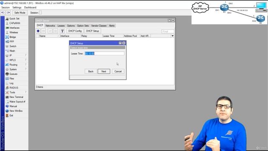Start the DHCP Setup button in toolbar
The image size is (268, 151).
point(93,31)
